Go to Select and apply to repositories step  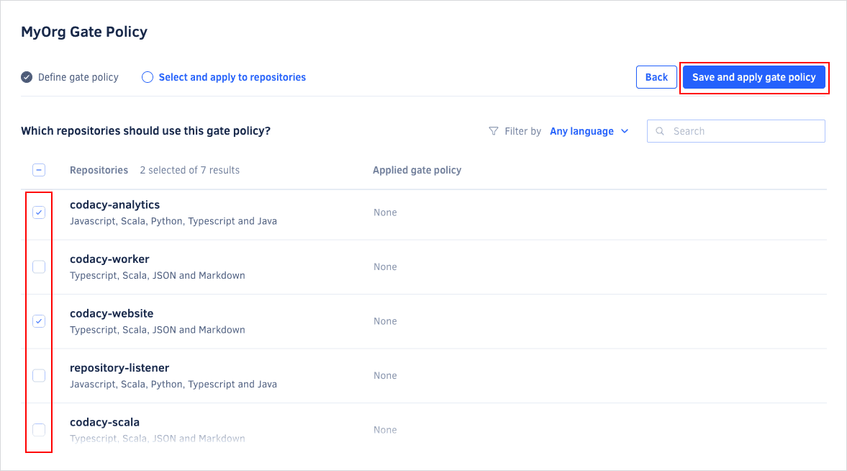(232, 77)
